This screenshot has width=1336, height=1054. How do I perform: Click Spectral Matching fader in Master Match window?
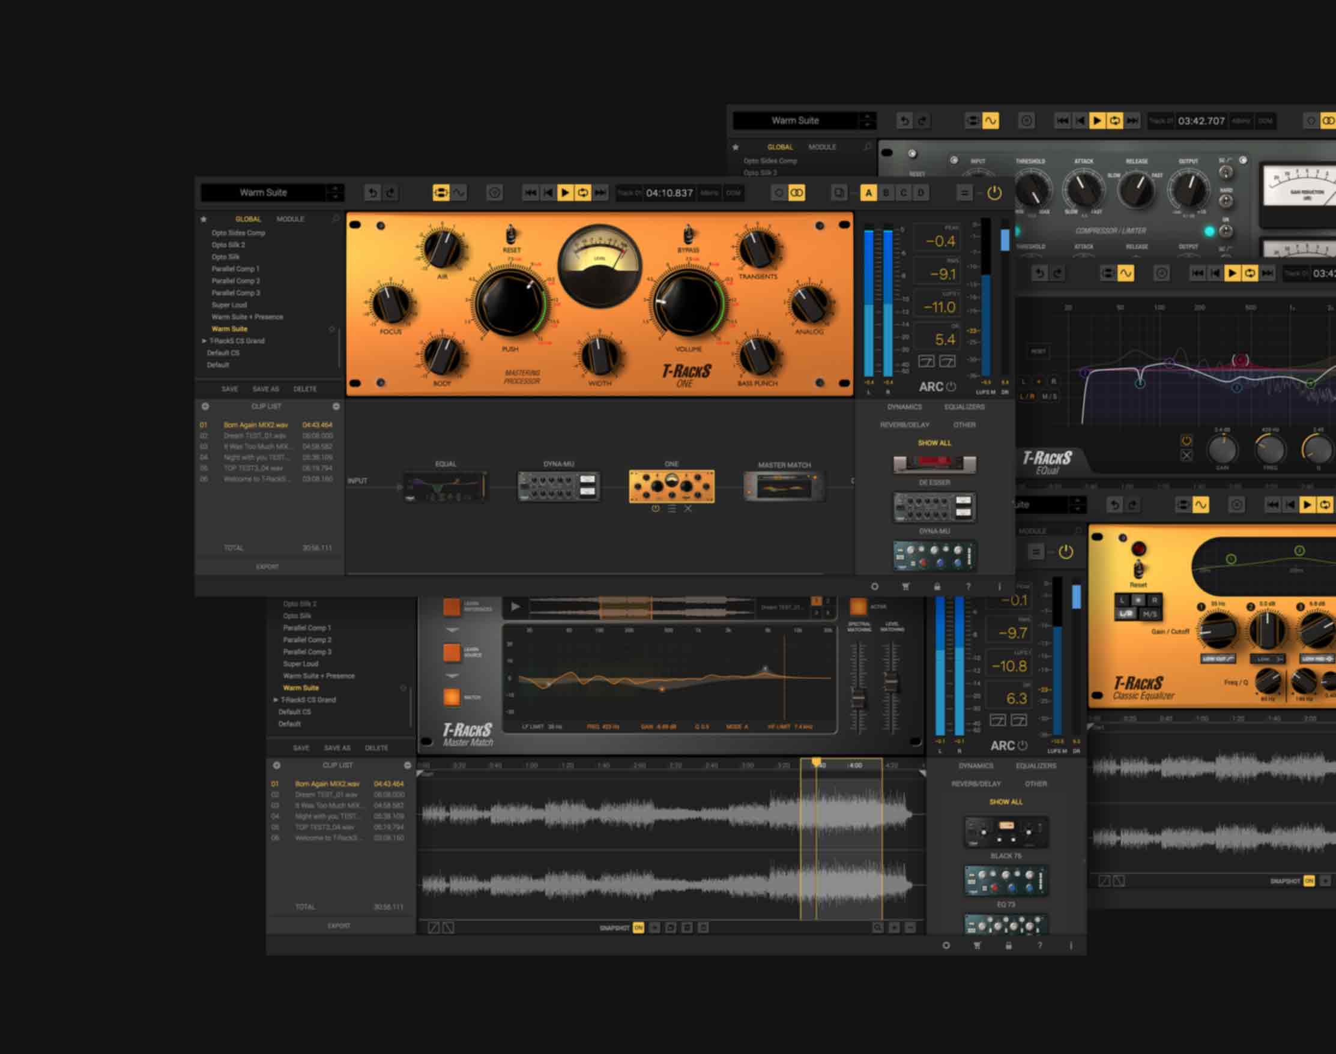pos(857,699)
